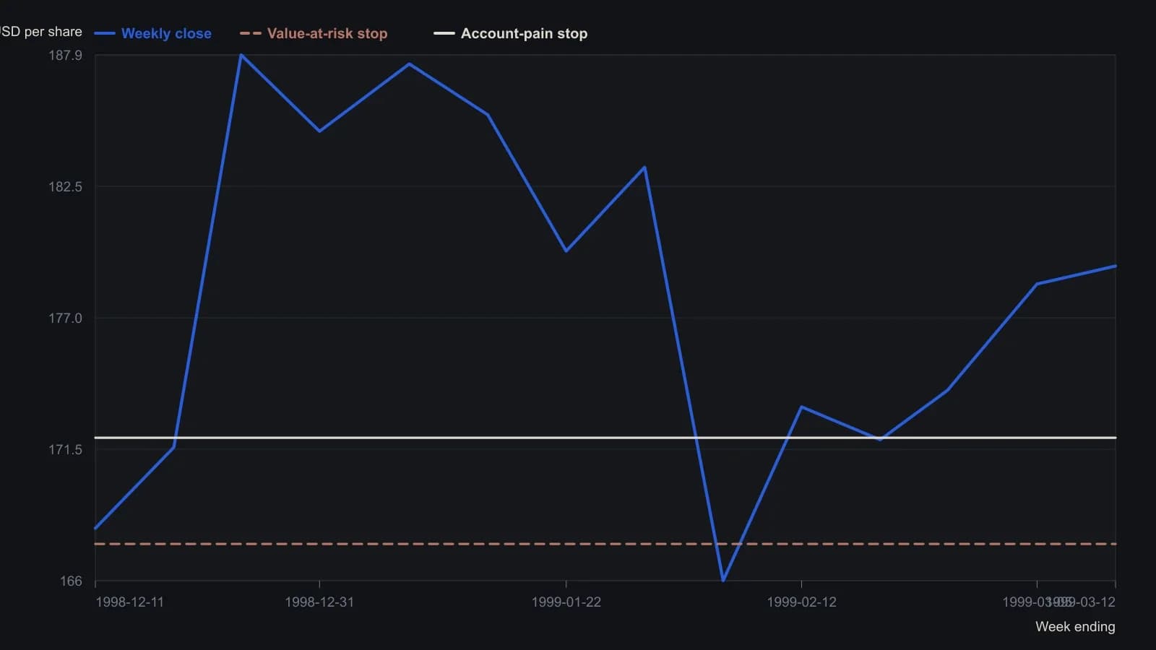Toggle the Account-pain stop legend entry
Viewport: 1156px width, 650px height.
(510, 33)
